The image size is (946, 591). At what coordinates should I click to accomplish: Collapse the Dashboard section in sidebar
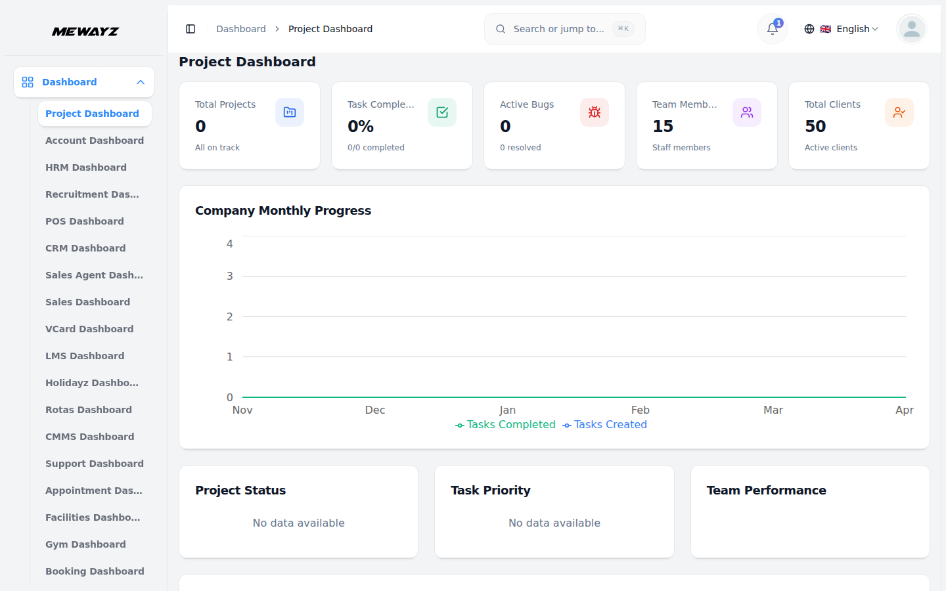tap(140, 81)
